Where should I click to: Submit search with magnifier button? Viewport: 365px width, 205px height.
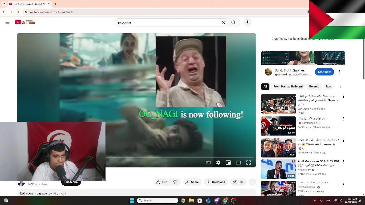233,22
